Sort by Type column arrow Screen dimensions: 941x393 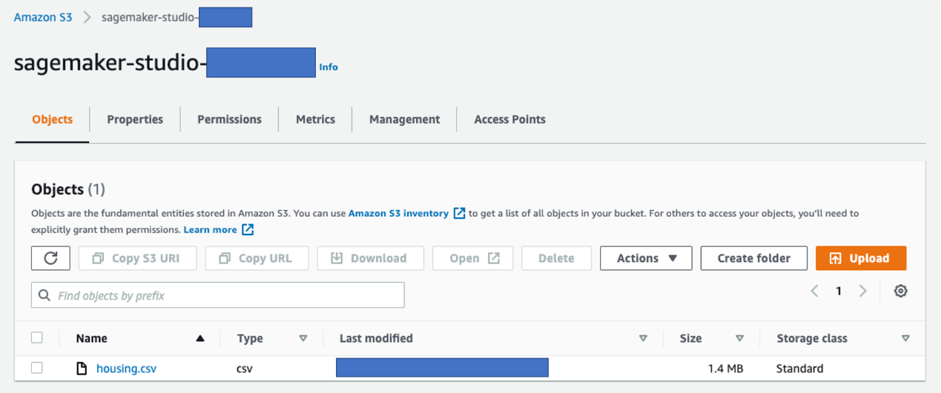[303, 338]
